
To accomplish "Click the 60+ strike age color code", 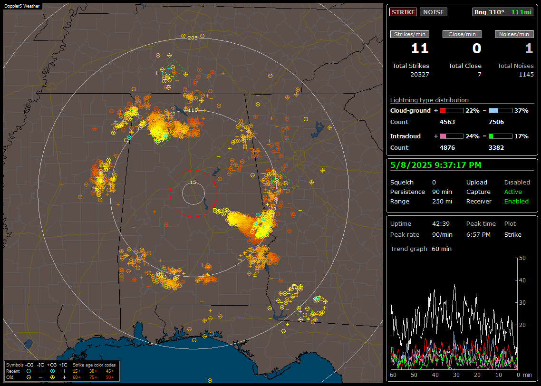I will [77, 377].
